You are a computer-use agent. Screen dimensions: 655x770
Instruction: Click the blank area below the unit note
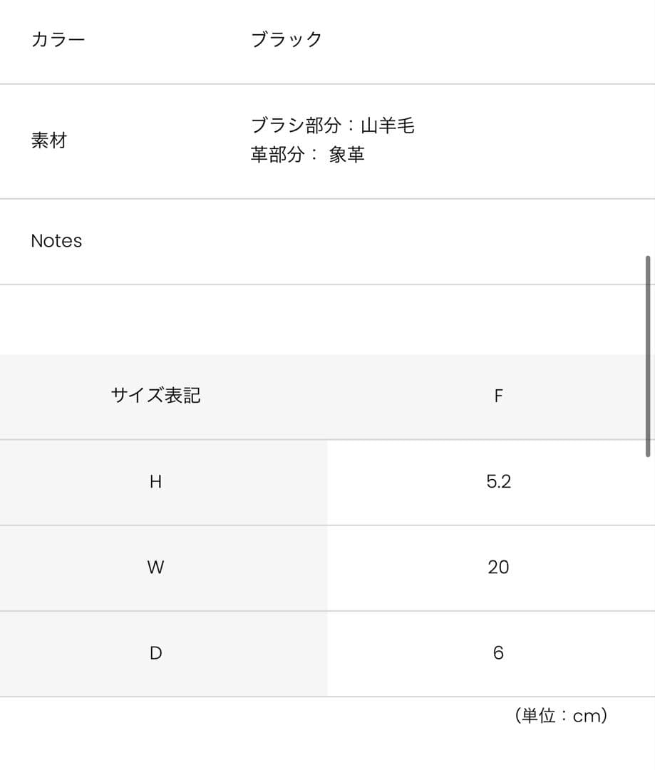[321, 750]
